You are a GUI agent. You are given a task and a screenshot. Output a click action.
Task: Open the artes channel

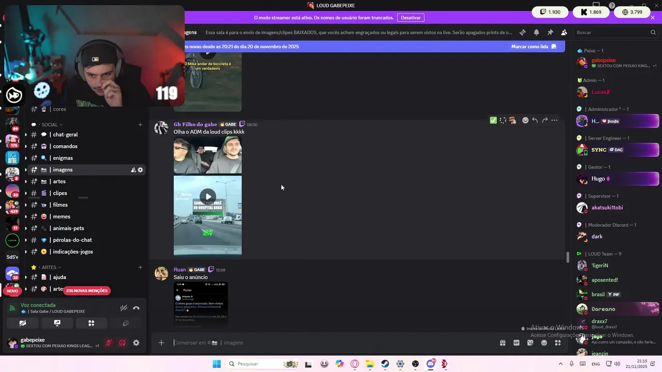[87, 181]
